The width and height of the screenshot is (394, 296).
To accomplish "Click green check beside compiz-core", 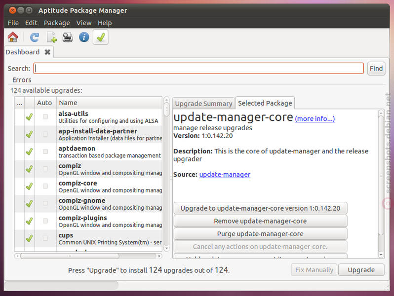I will point(29,186).
